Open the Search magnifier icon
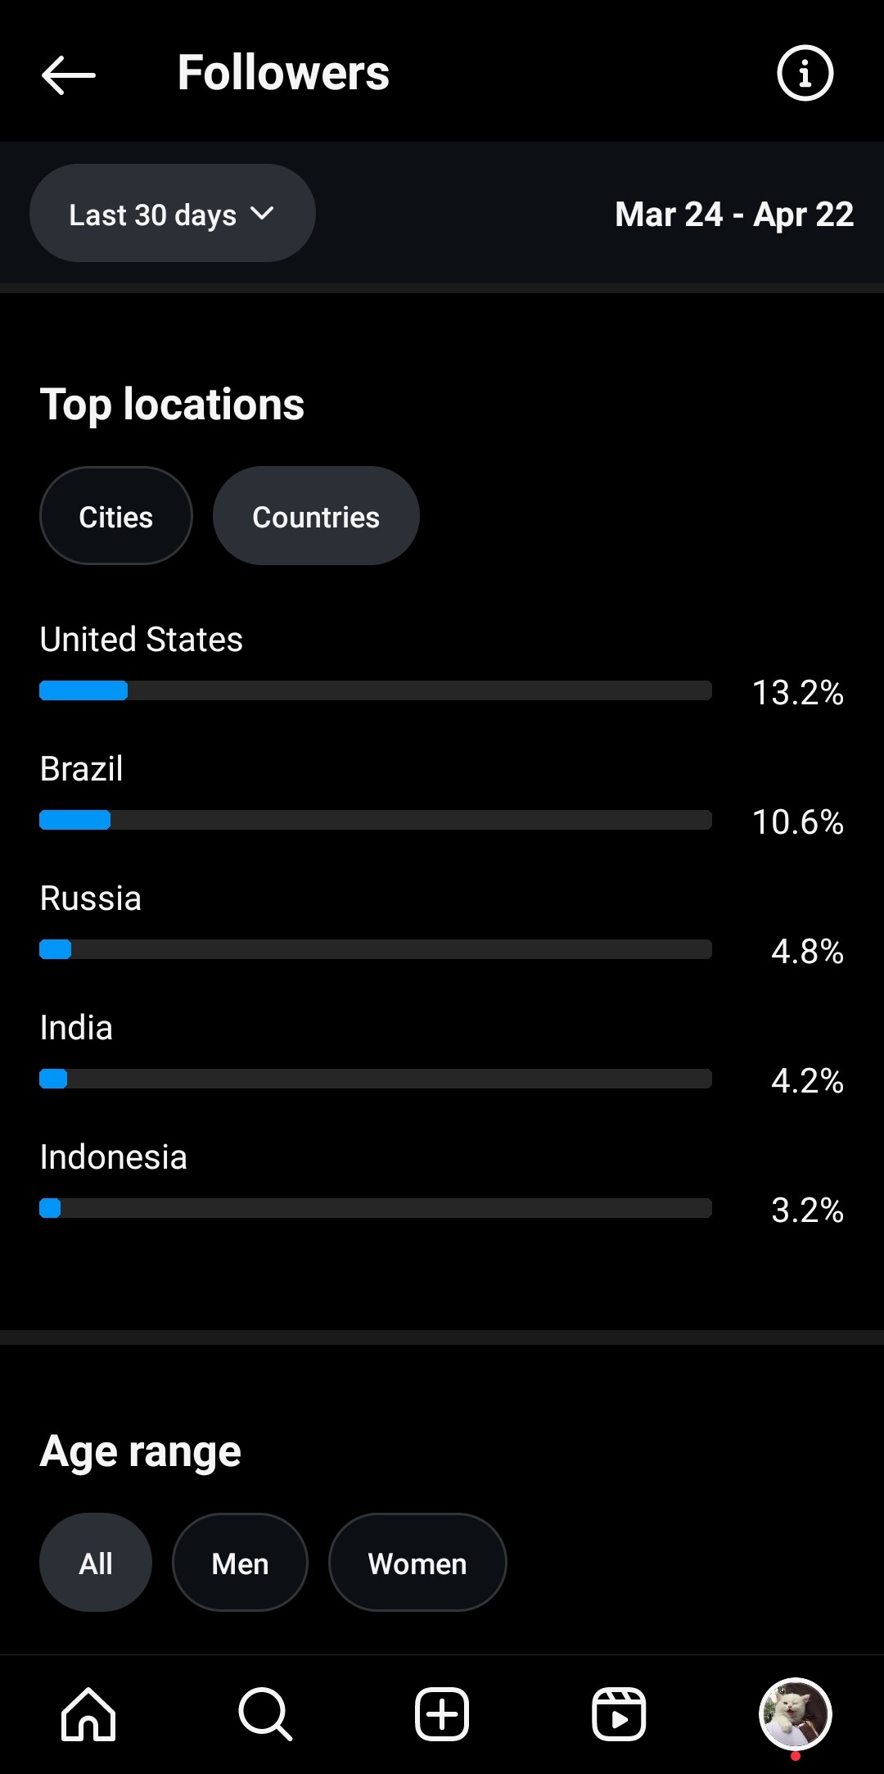884x1774 pixels. pyautogui.click(x=265, y=1713)
